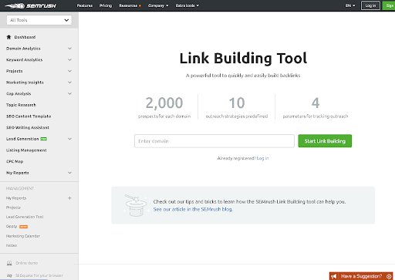395x280 pixels.
Task: Click Online demo link
Action: tap(27, 263)
